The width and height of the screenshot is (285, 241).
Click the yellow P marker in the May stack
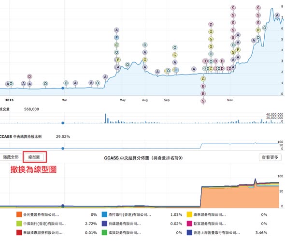(118, 60)
